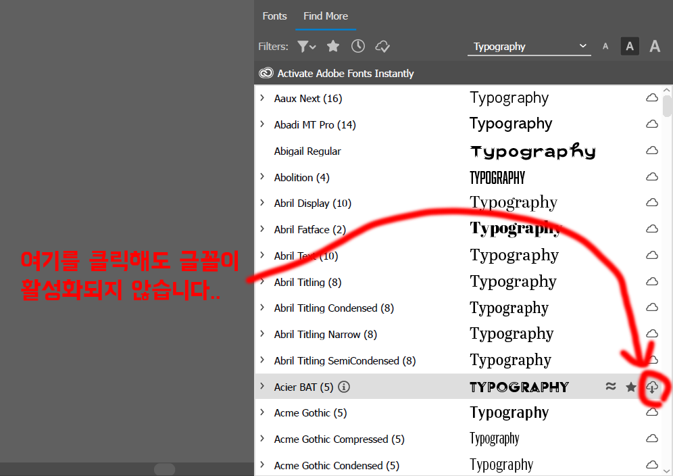
Task: Expand the Abril Display font family
Action: pos(262,202)
